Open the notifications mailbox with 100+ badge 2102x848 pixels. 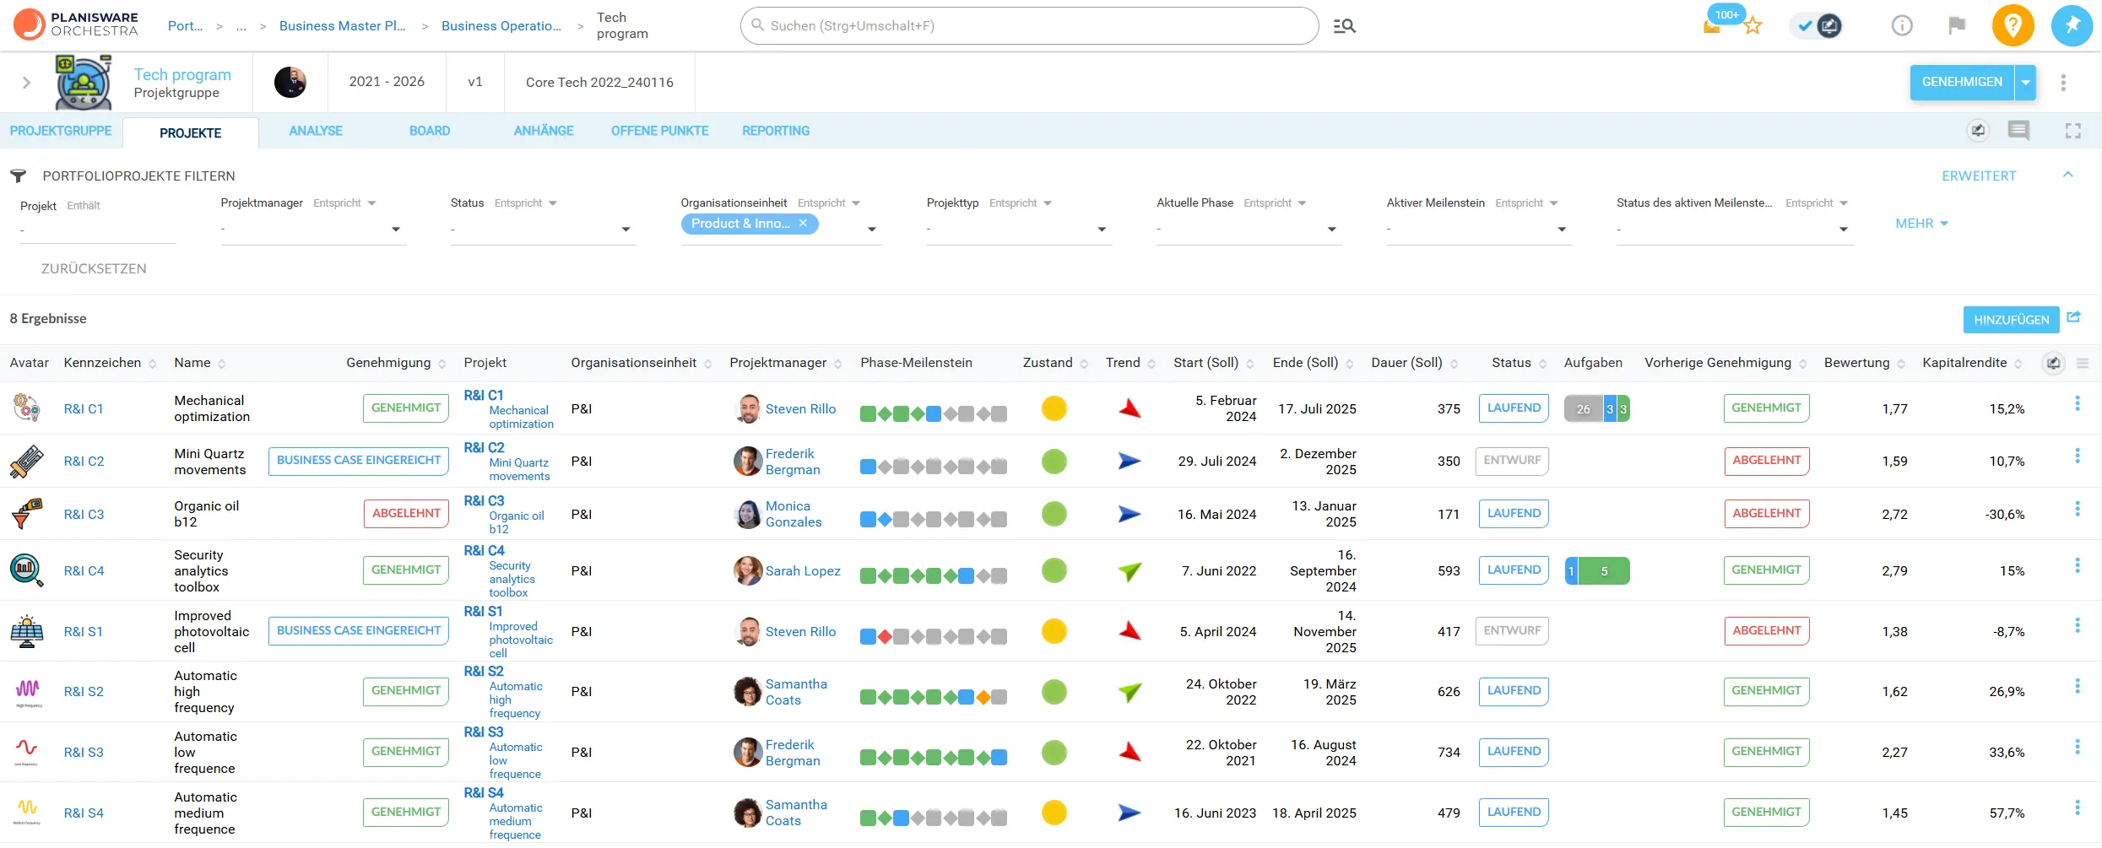(x=1712, y=26)
